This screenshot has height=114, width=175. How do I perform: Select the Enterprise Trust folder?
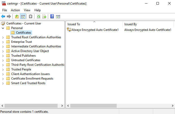tap(22, 42)
